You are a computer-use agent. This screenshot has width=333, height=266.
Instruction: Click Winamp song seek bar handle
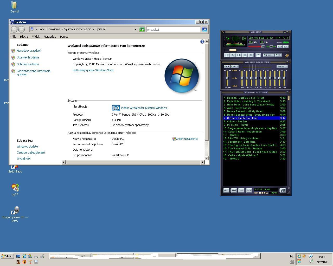click(x=233, y=50)
